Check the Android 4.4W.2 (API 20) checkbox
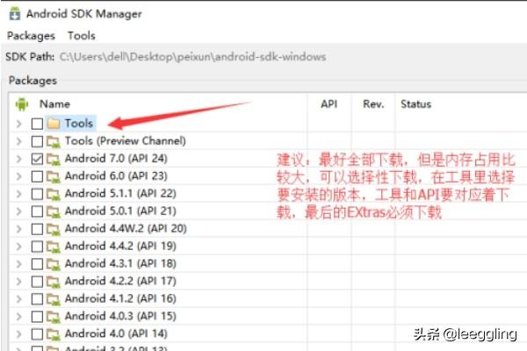527x351 pixels. tap(37, 229)
